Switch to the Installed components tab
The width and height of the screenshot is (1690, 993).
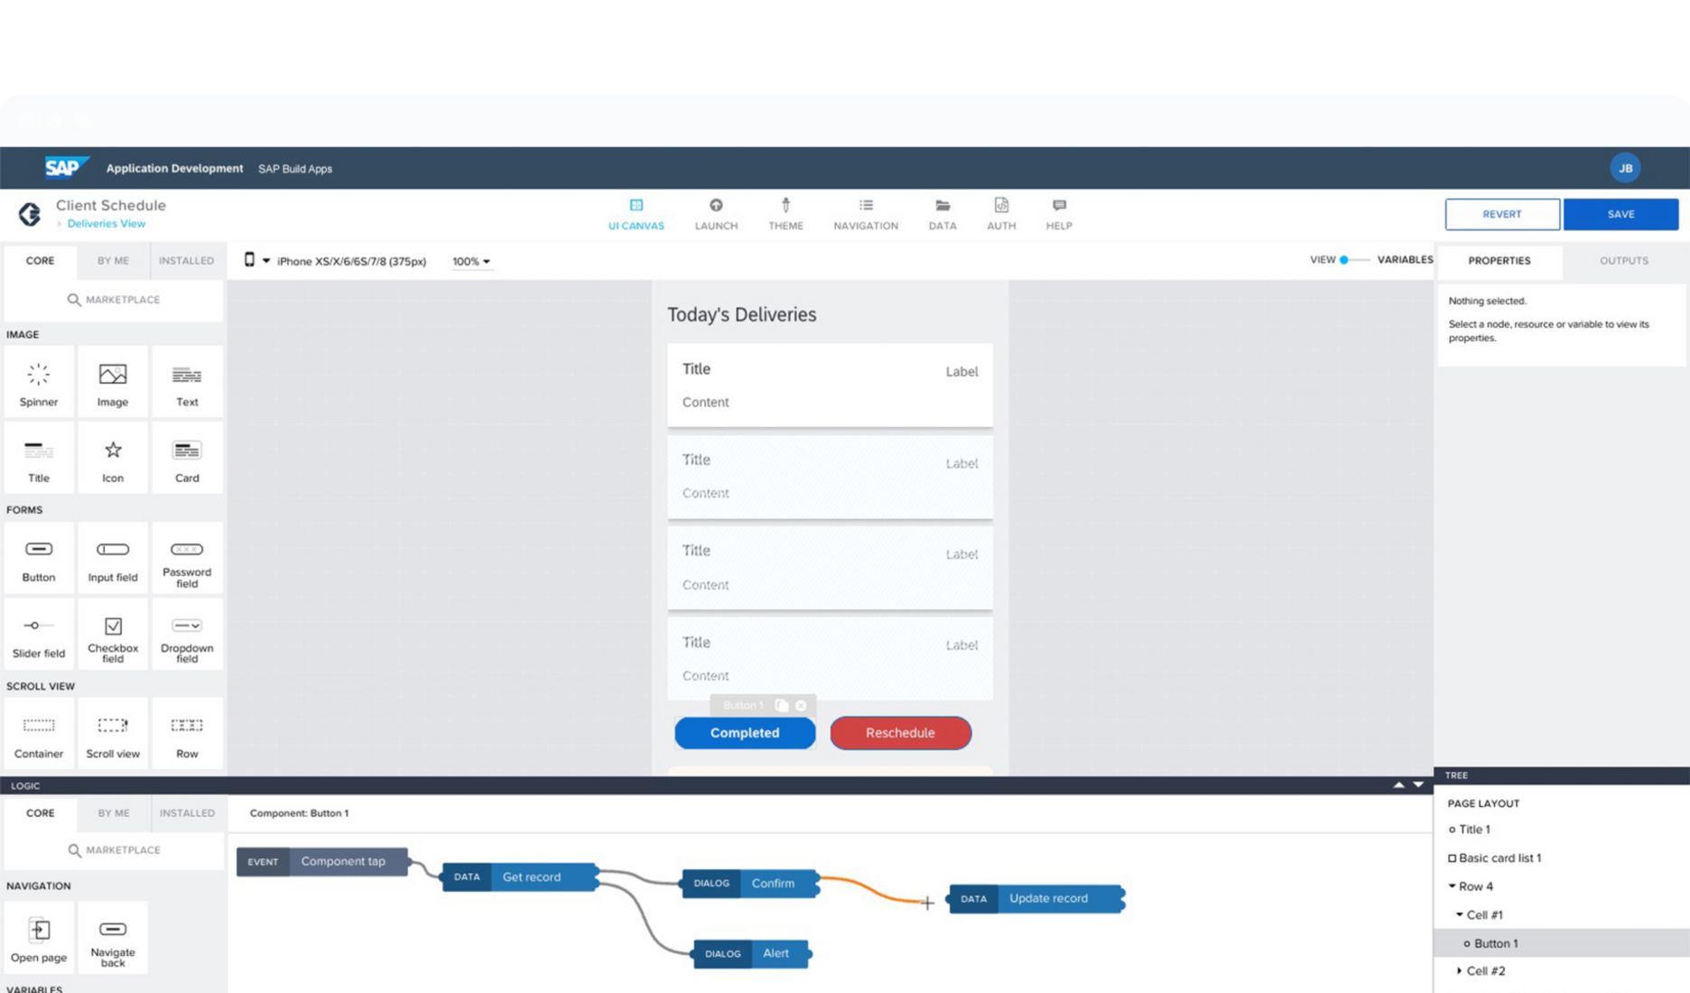pos(186,261)
